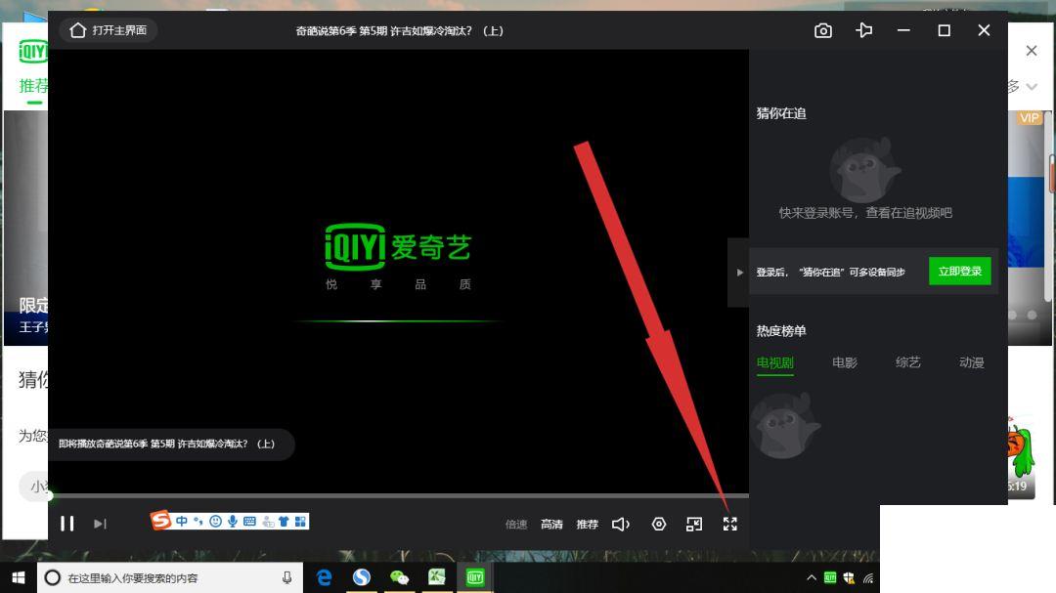The height and width of the screenshot is (593, 1056).
Task: Open Sogou Browser from the taskbar
Action: pyautogui.click(x=362, y=577)
